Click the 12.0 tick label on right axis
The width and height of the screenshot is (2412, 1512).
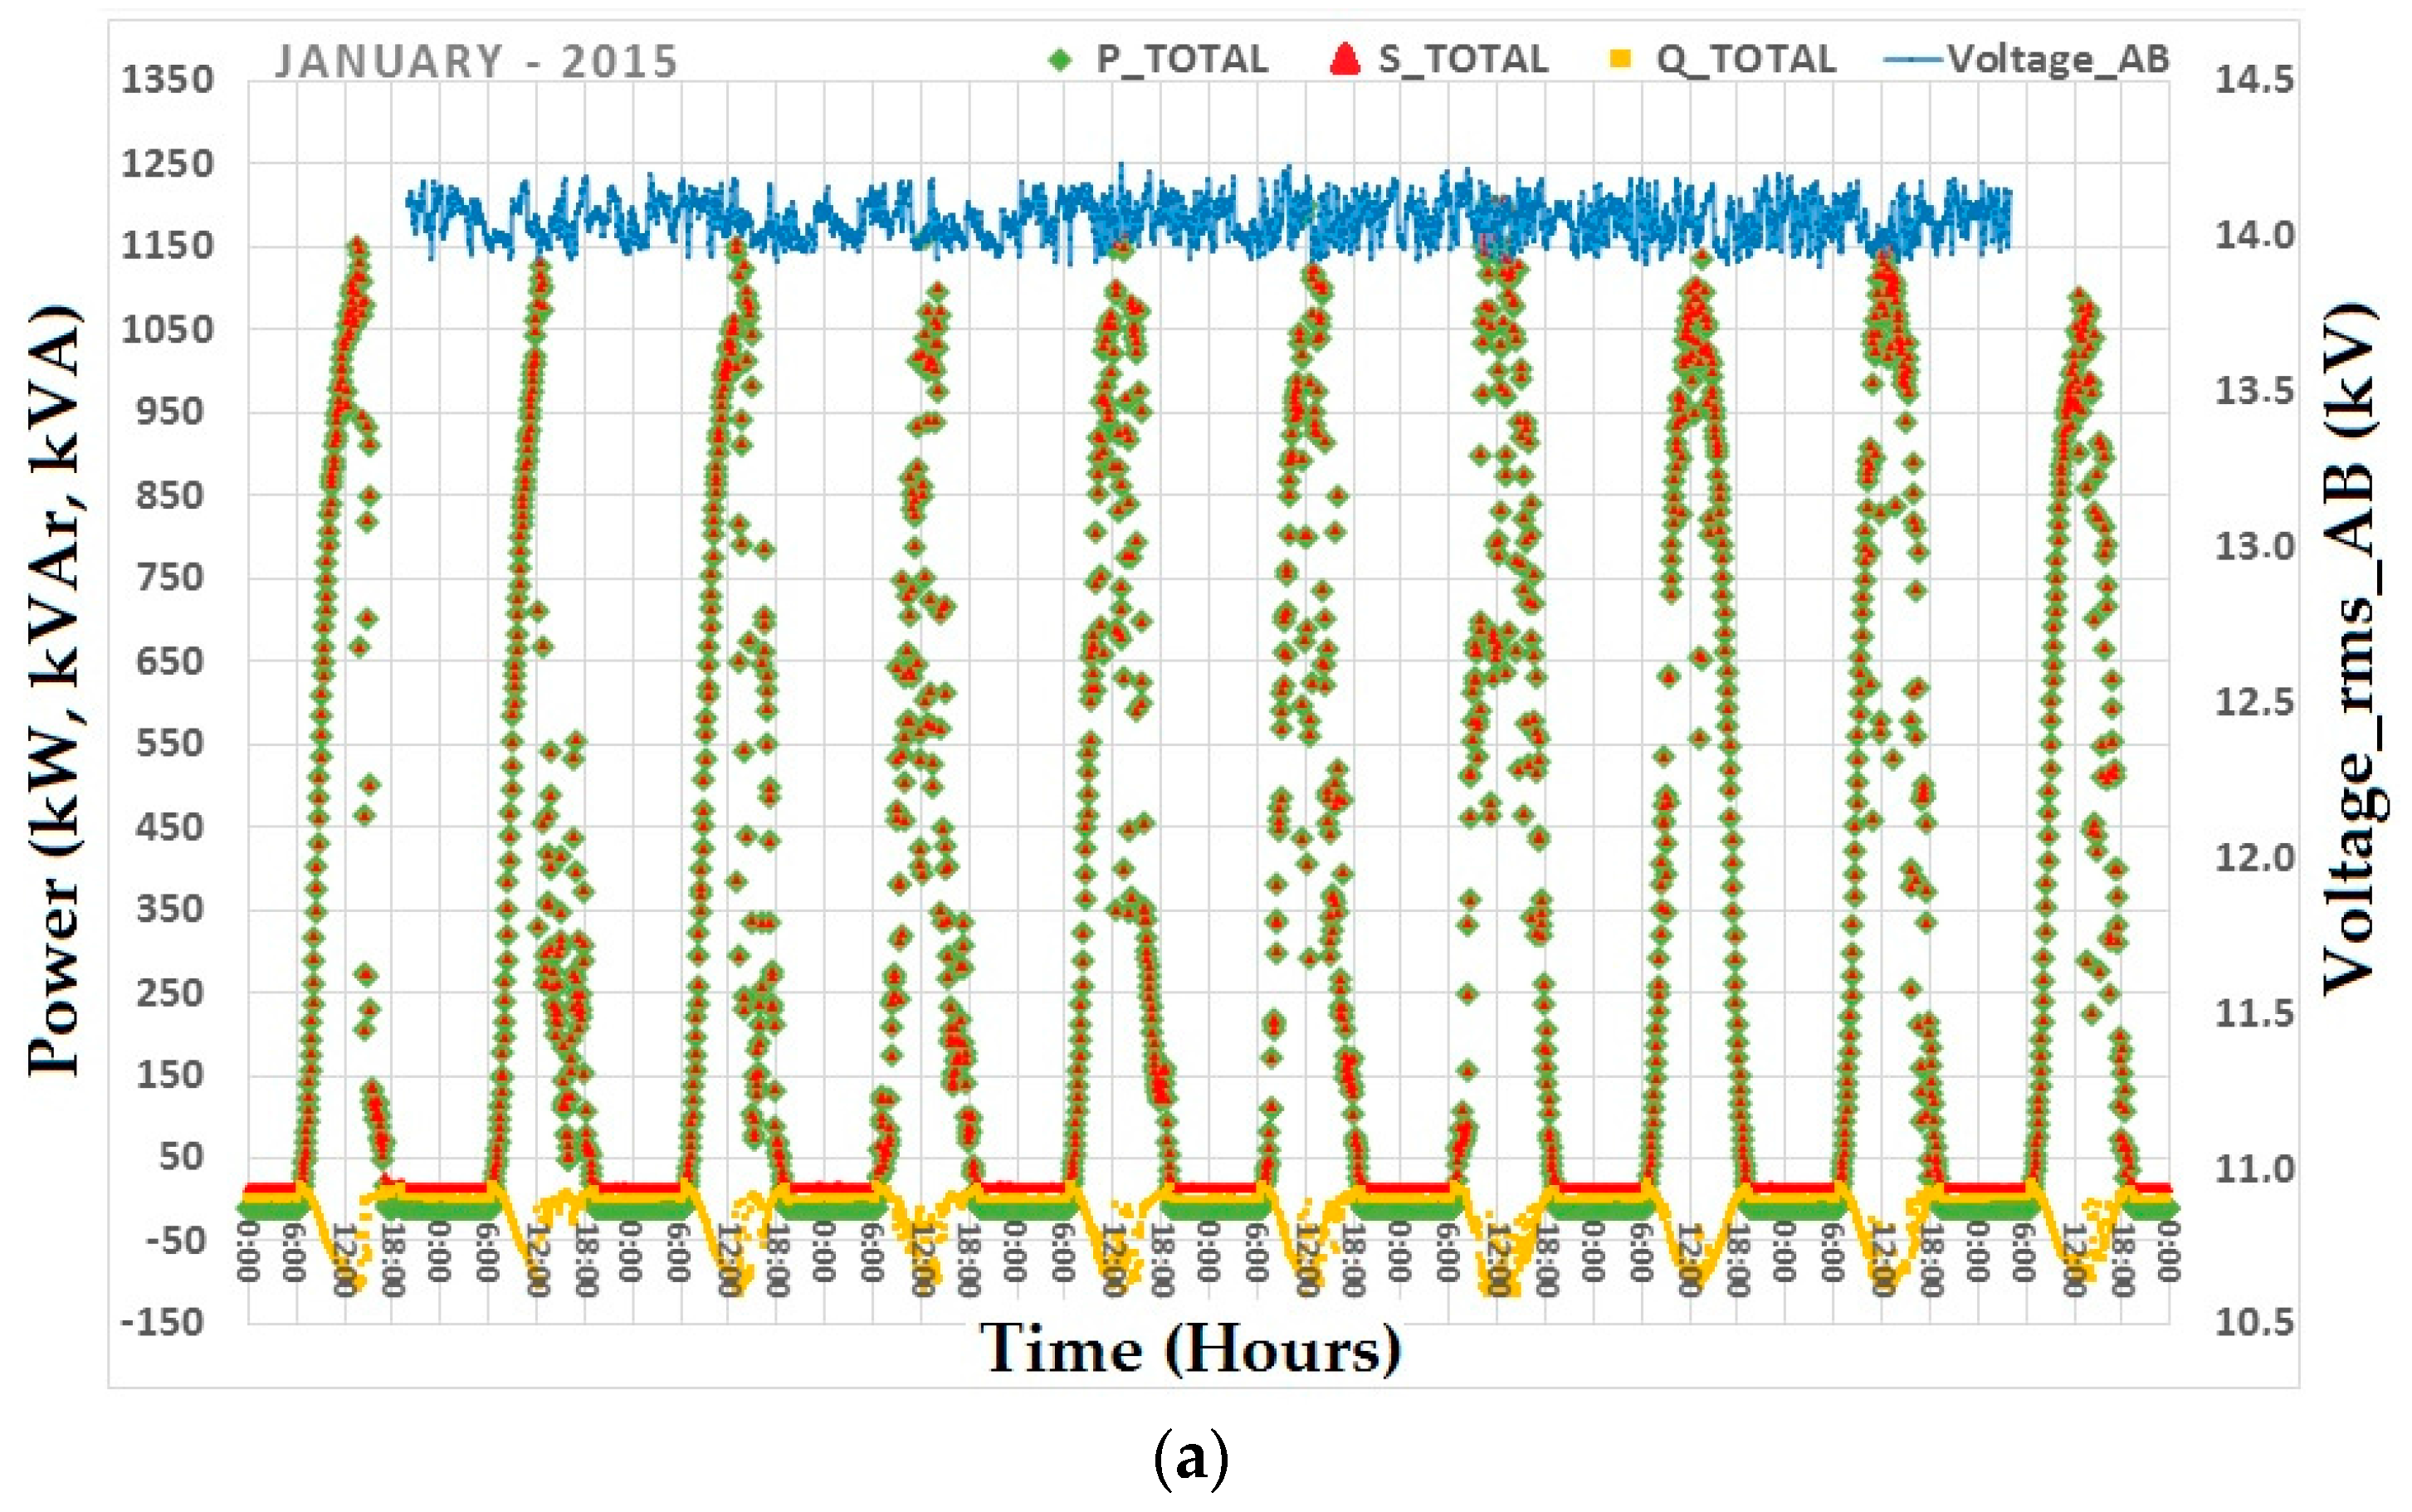[x=2254, y=858]
